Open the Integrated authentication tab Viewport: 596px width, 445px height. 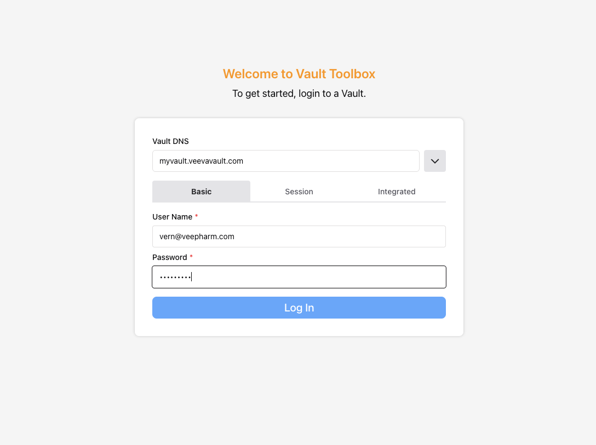(397, 192)
